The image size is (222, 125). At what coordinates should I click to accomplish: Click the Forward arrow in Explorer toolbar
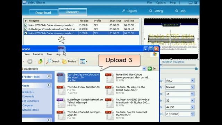(30, 61)
